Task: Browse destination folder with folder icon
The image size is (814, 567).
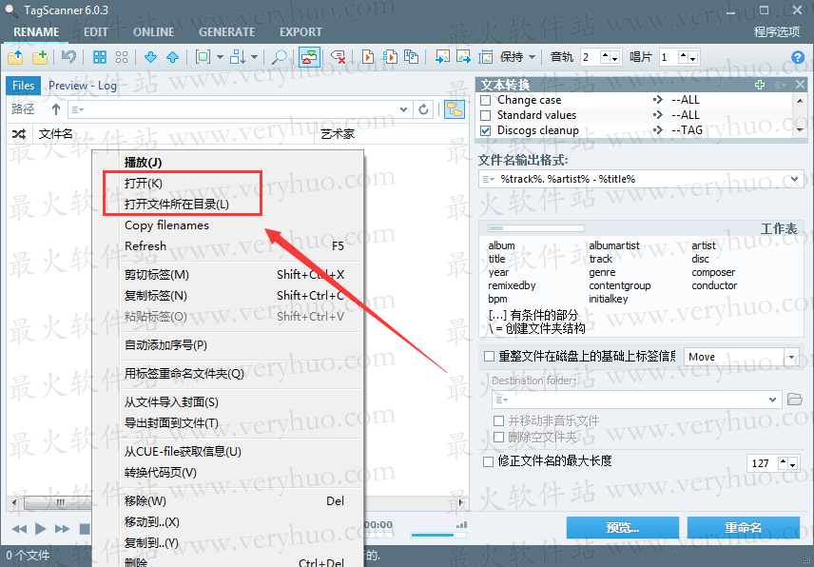Action: point(795,400)
